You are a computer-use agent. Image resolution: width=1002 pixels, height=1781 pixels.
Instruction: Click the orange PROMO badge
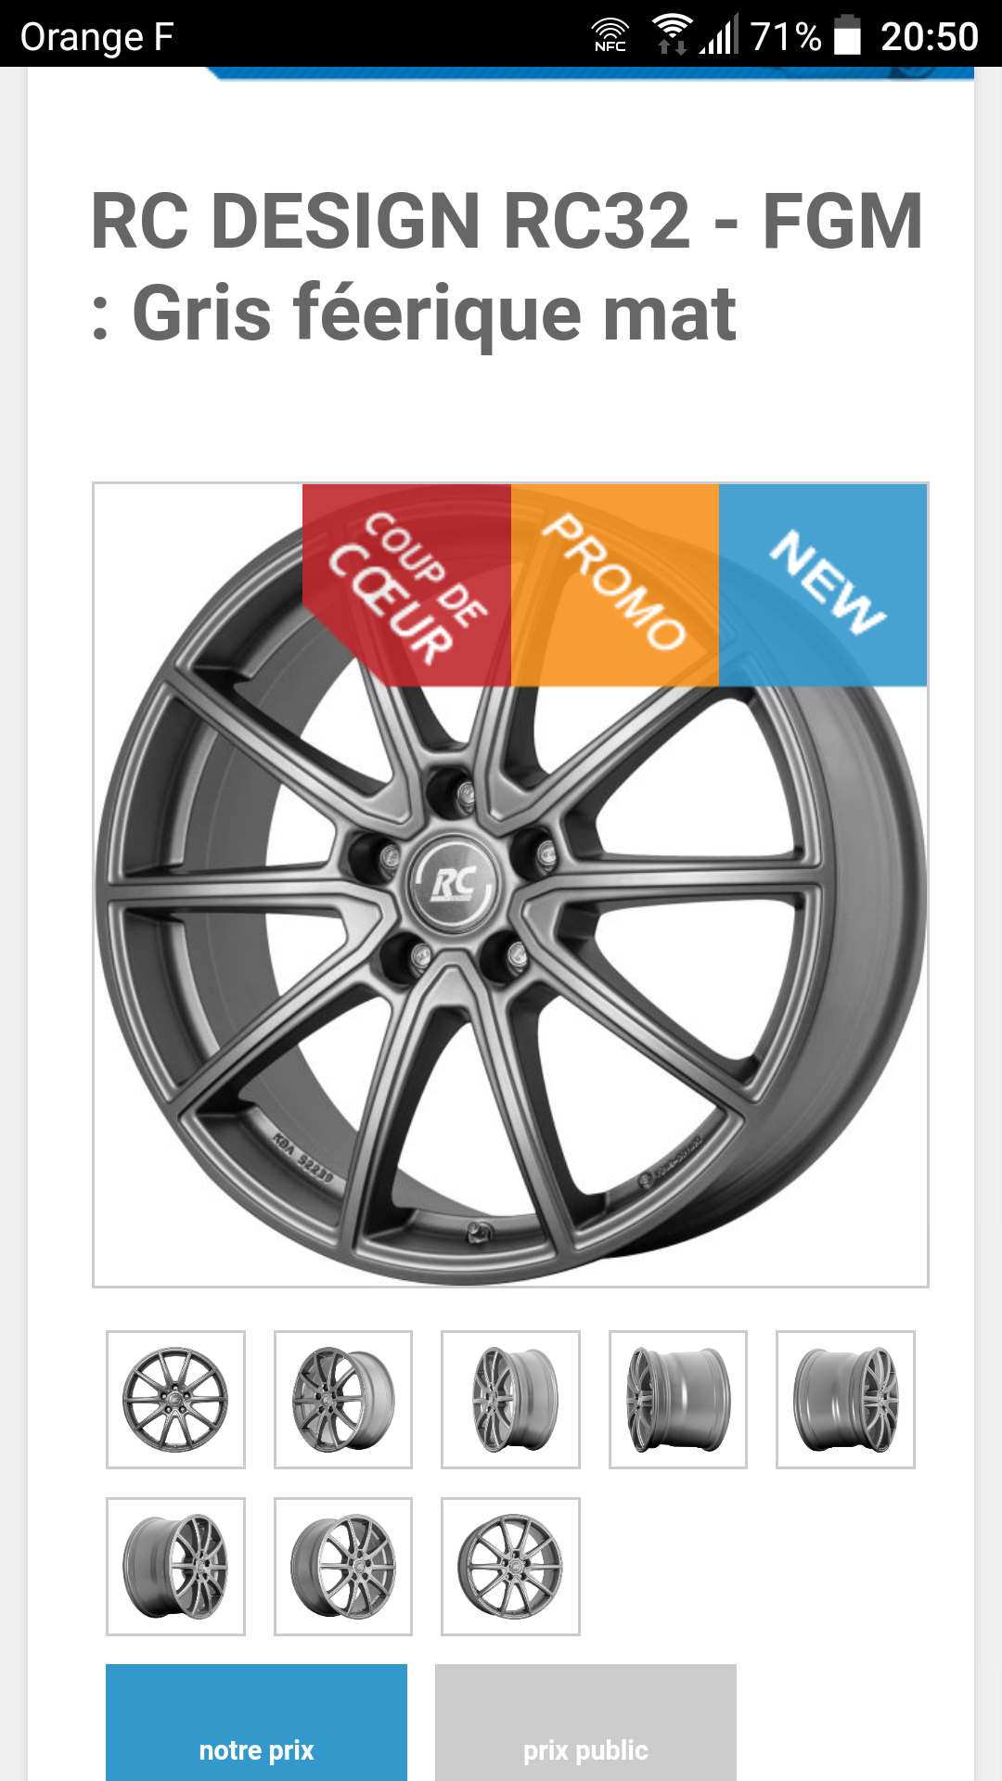click(615, 585)
